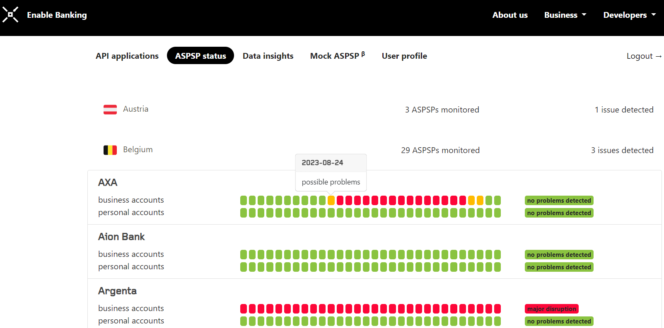
Task: Click the last green block in AXA business row
Action: tap(497, 201)
